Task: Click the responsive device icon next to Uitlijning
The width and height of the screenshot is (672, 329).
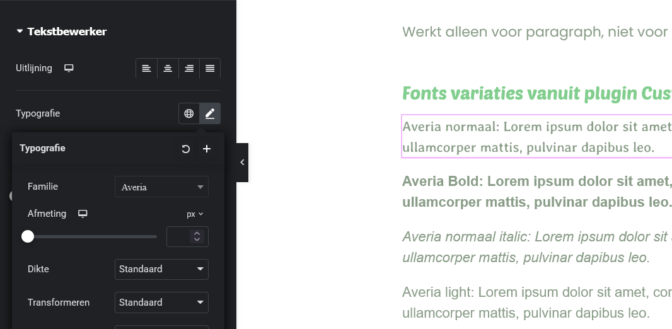Action: [x=69, y=68]
